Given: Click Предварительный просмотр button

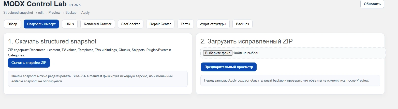Looking at the screenshot, I should click(x=229, y=67).
